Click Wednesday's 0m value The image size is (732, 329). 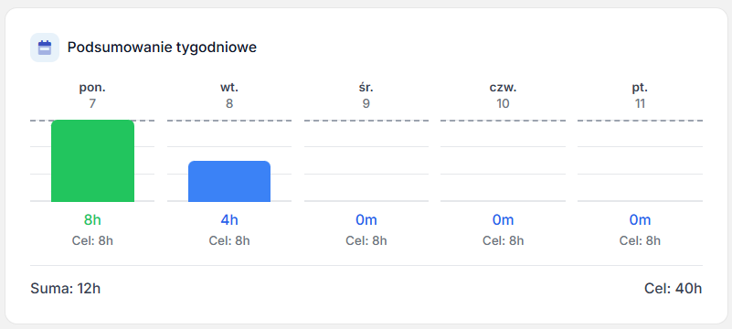(x=366, y=220)
